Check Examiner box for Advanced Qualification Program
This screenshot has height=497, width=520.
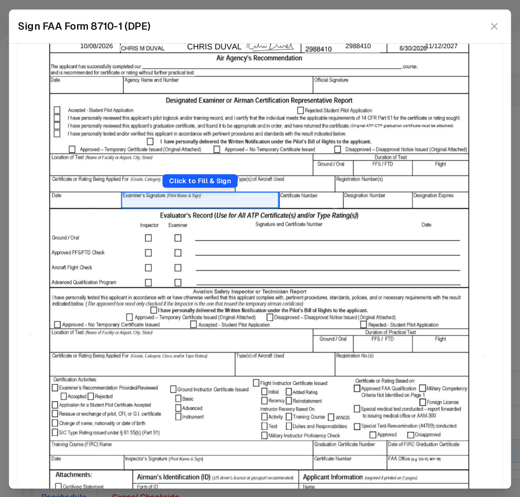pos(178,282)
